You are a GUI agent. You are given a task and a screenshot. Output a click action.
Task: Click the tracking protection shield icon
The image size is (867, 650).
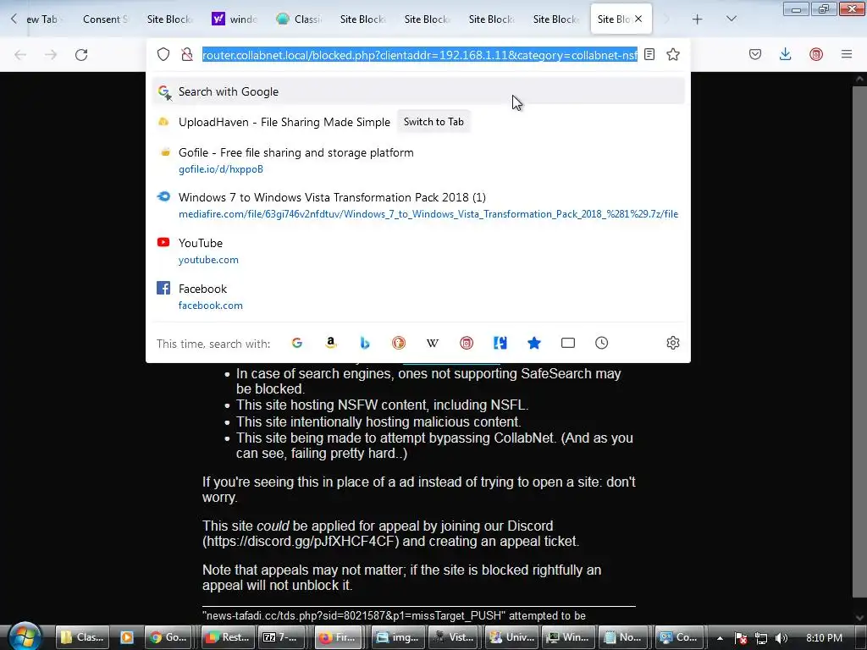[x=163, y=54]
